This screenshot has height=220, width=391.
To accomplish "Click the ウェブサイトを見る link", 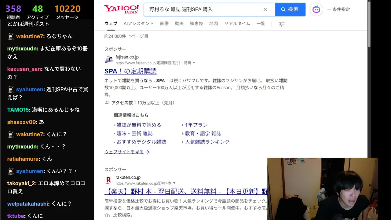I will tap(124, 152).
